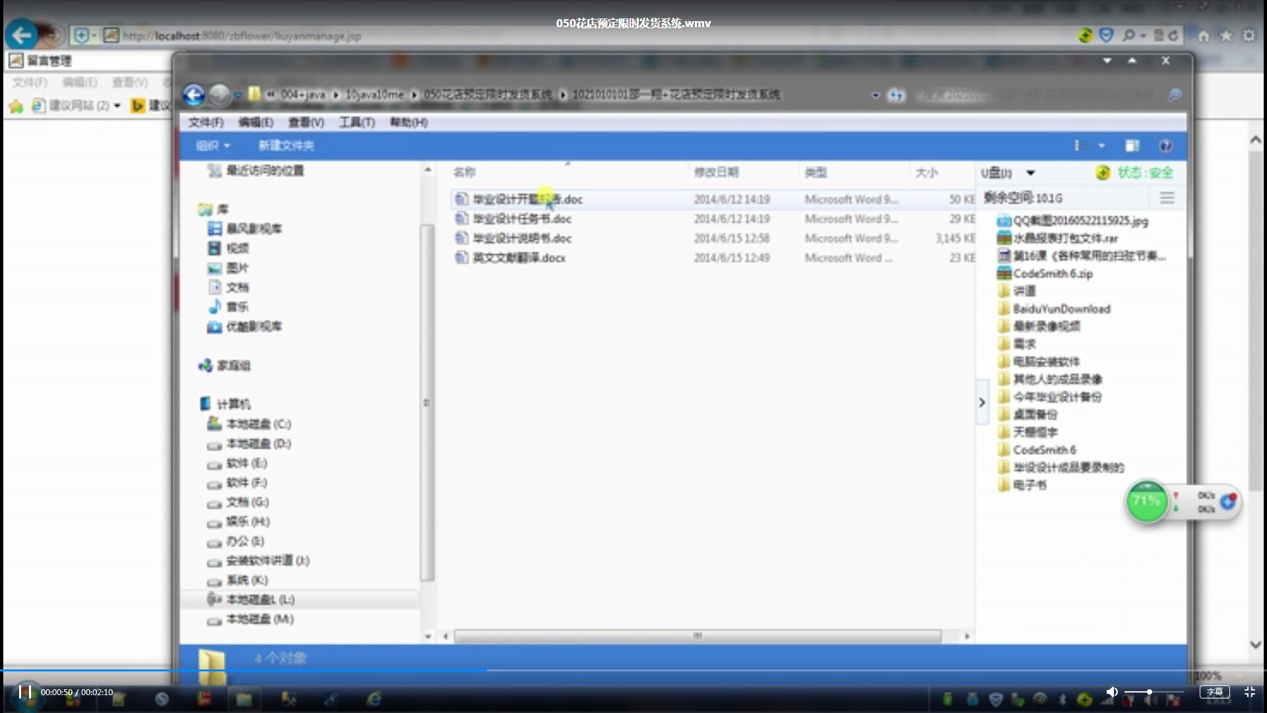
Task: Click the browser favorites star icon
Action: [x=1226, y=36]
